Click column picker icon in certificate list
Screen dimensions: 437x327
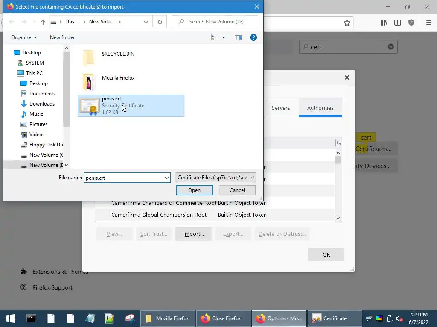(x=339, y=143)
